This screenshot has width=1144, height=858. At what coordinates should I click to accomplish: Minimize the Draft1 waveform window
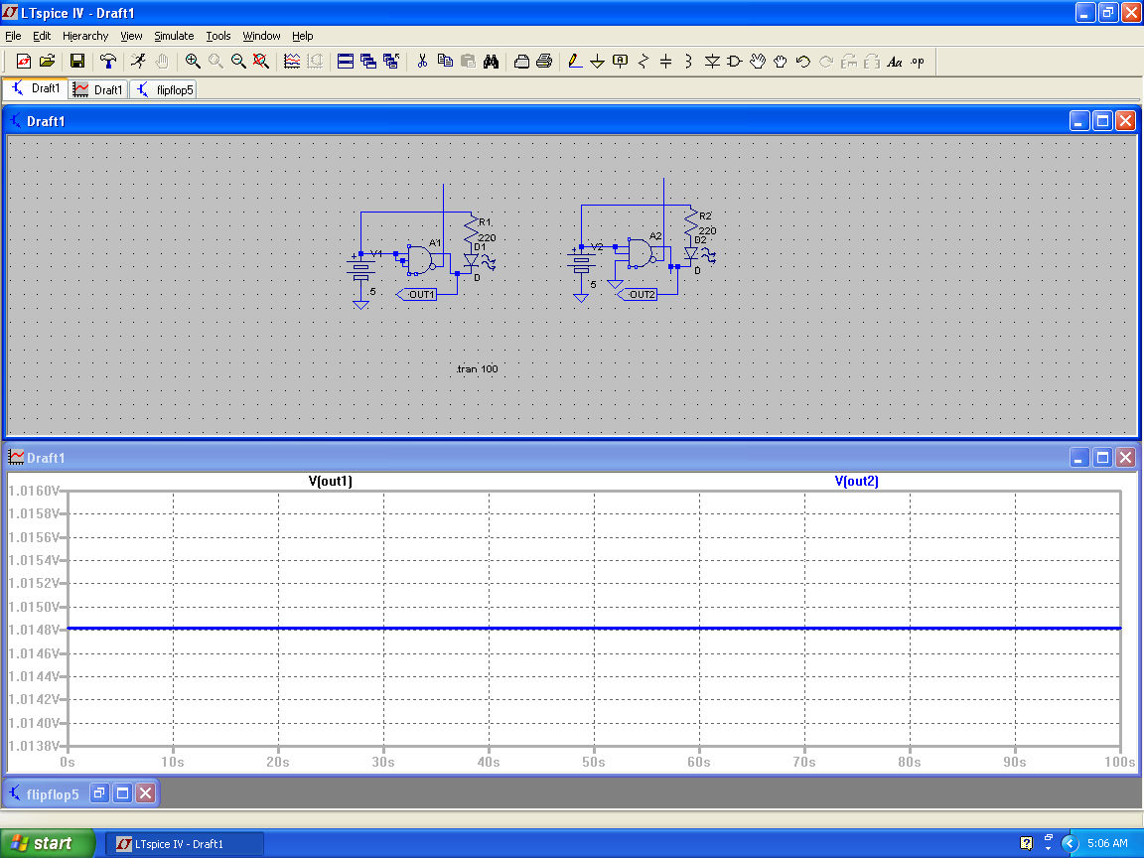pyautogui.click(x=1079, y=458)
